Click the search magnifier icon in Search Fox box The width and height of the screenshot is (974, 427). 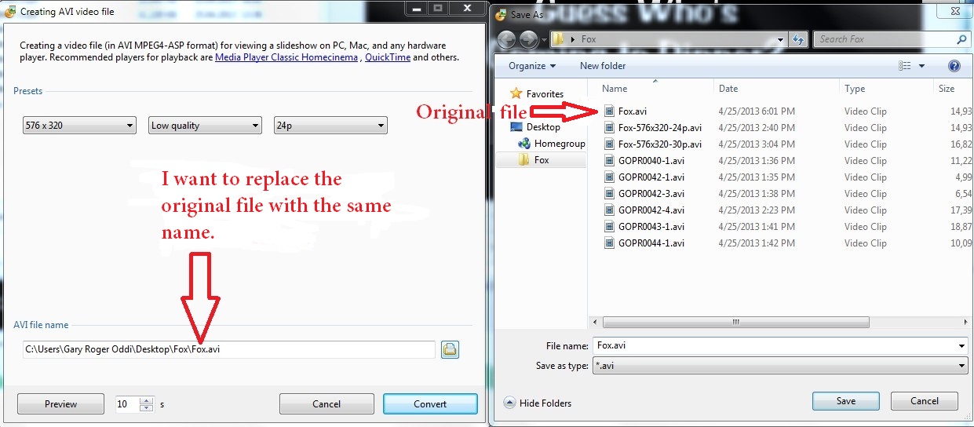click(961, 39)
